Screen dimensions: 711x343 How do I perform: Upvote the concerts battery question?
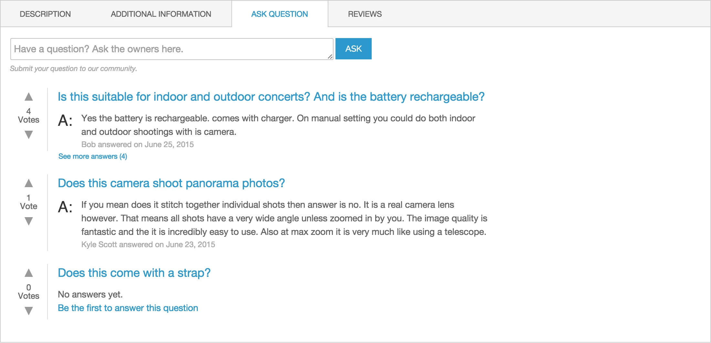tap(29, 97)
